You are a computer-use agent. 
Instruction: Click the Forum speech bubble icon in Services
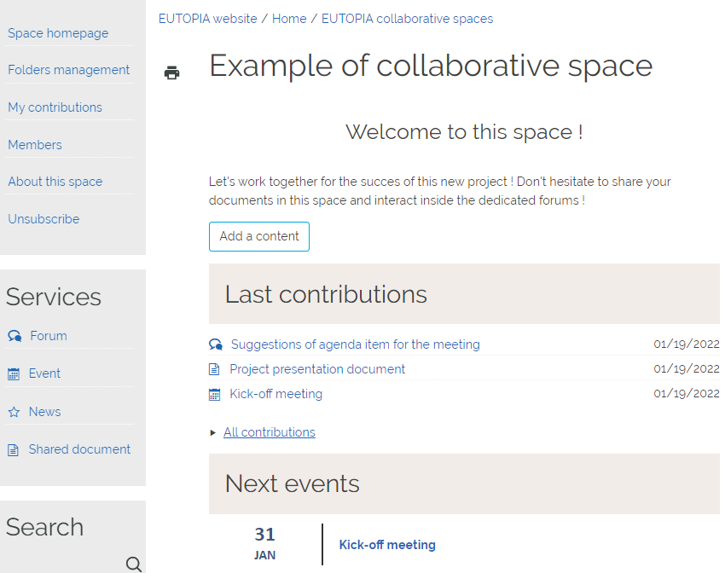(14, 336)
